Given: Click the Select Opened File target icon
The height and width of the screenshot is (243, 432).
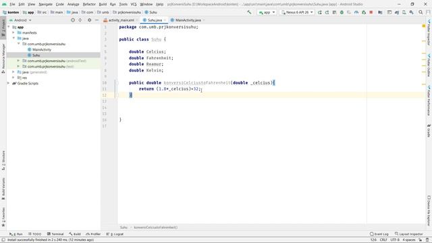Looking at the screenshot, I should [x=73, y=20].
